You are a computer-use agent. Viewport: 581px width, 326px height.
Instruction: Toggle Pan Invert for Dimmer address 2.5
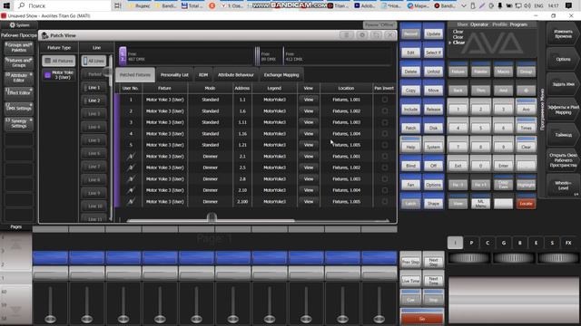pyautogui.click(x=385, y=168)
